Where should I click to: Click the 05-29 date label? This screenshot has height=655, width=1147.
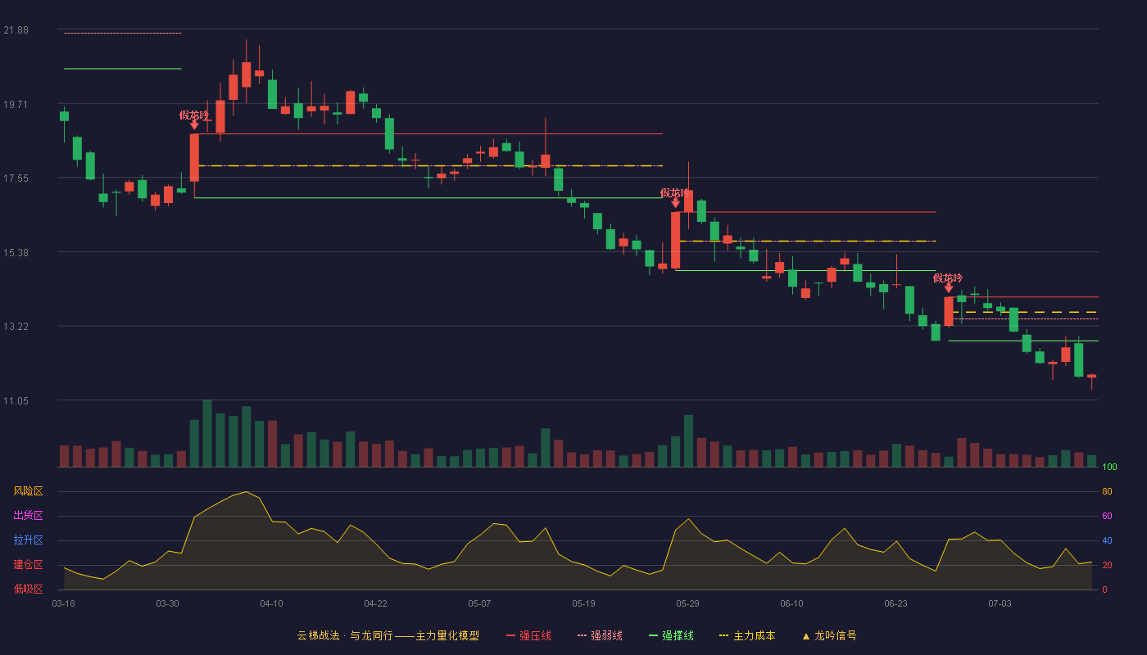(x=687, y=603)
